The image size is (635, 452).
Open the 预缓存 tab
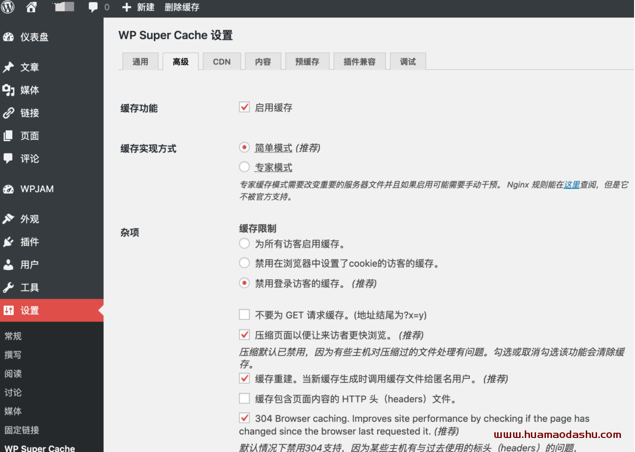pyautogui.click(x=307, y=61)
